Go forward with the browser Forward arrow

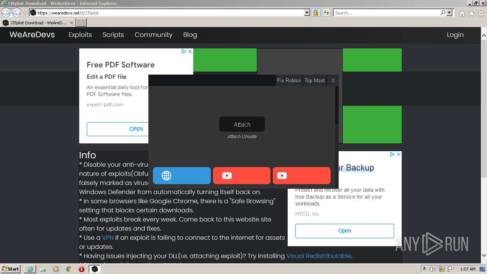[16, 13]
